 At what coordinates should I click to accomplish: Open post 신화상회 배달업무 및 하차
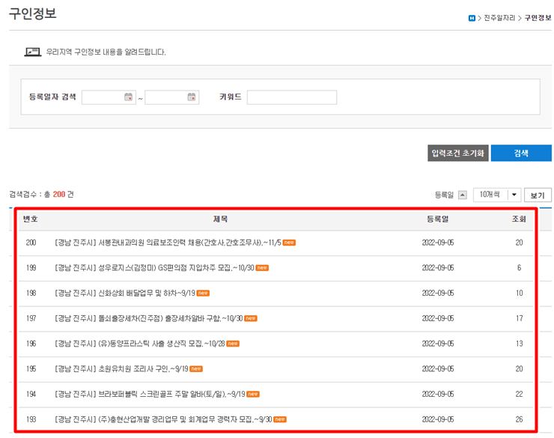[x=125, y=293]
